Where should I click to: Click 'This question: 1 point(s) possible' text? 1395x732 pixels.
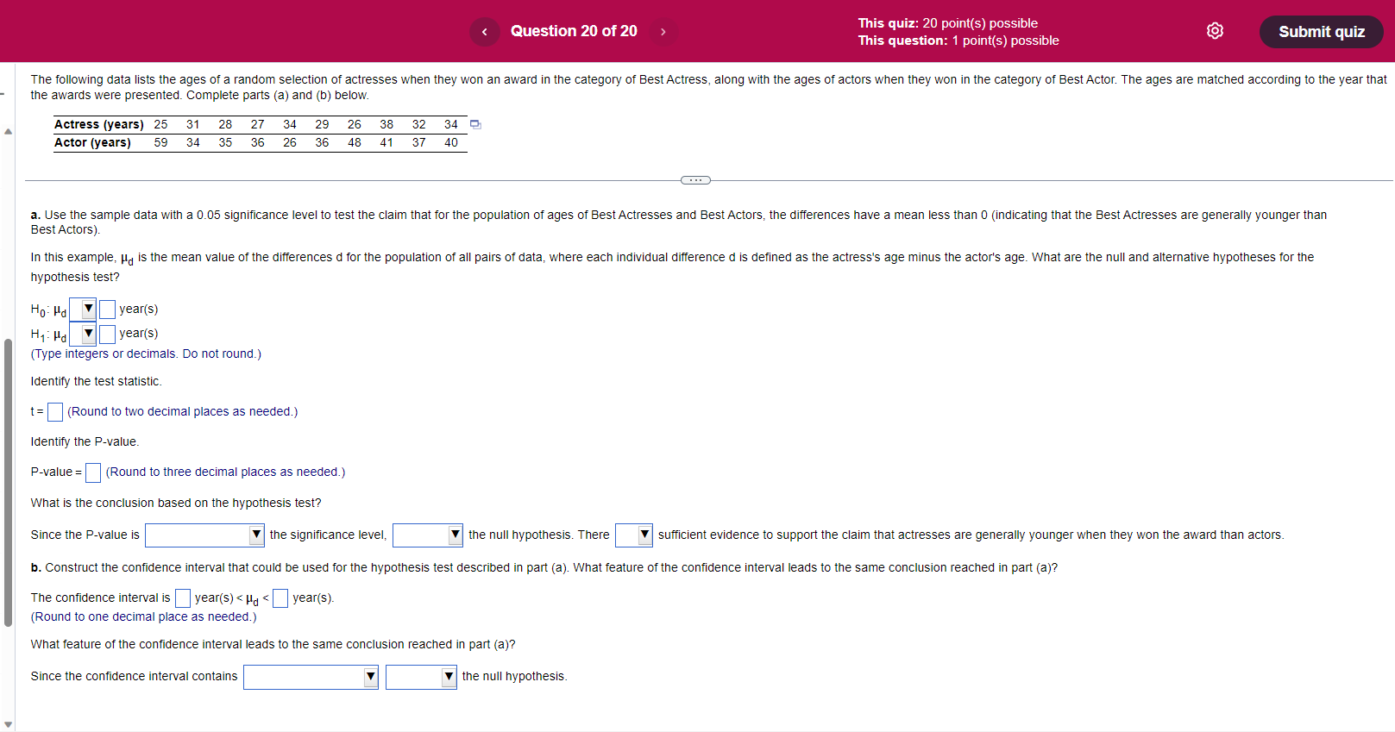[958, 41]
